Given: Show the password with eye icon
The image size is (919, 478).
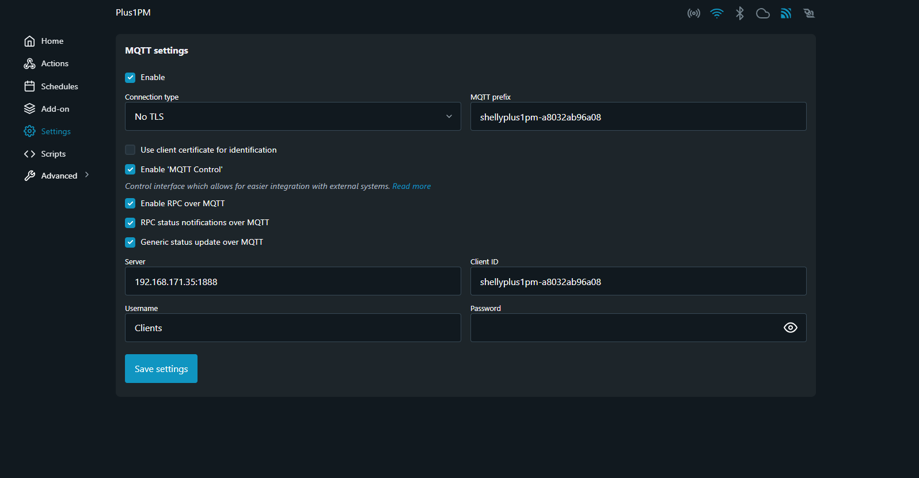Looking at the screenshot, I should point(791,328).
